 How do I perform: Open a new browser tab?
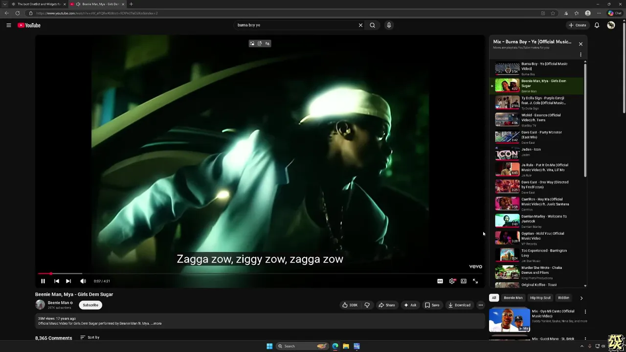point(131,4)
